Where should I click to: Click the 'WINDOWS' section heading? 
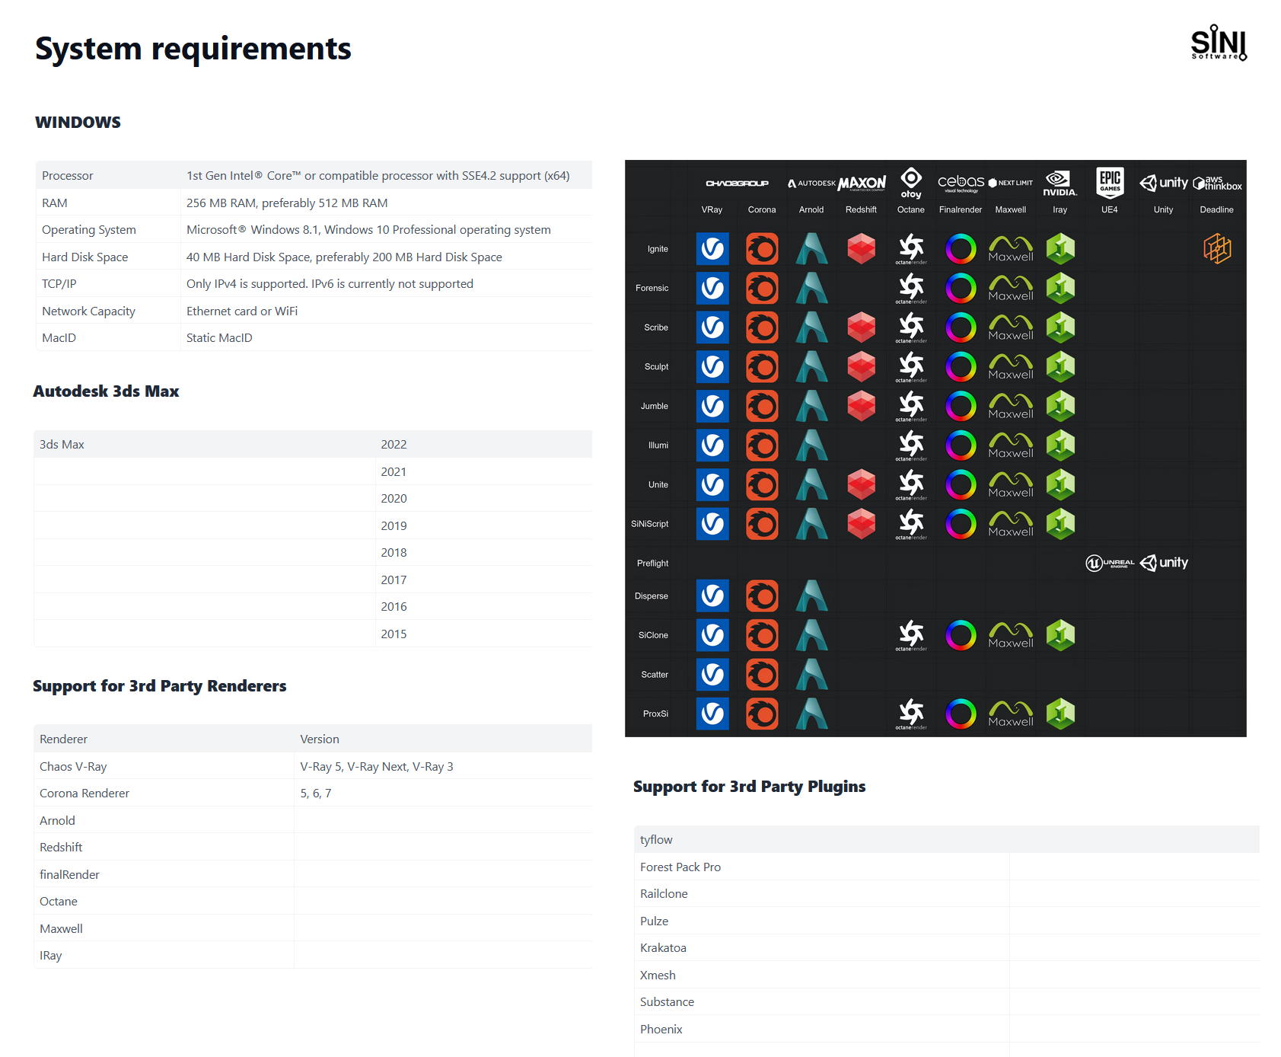point(78,122)
